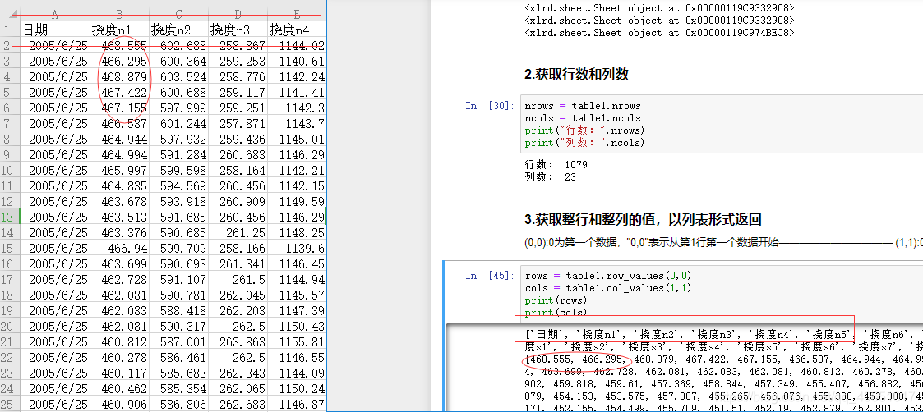Viewport: 923px width, 412px height.
Task: Click spreadsheet cell with value 460.117
Action: 119,373
